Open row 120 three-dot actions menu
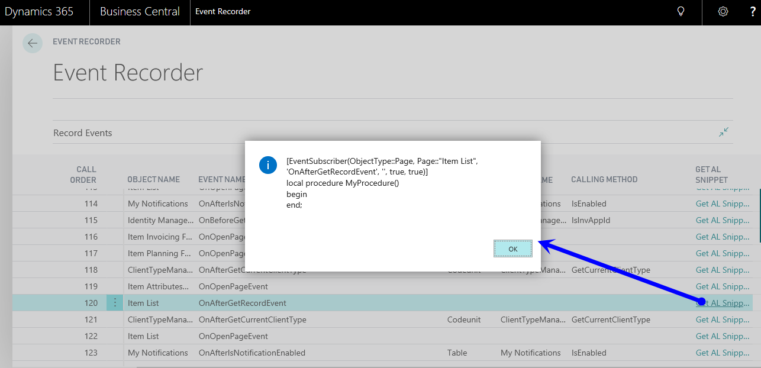Screen dimensions: 761x368 [115, 303]
